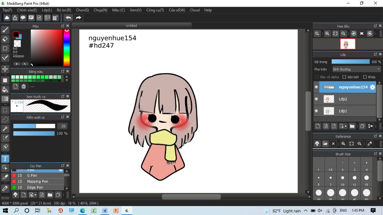Choose brush size 10 preset

(x=343, y=180)
